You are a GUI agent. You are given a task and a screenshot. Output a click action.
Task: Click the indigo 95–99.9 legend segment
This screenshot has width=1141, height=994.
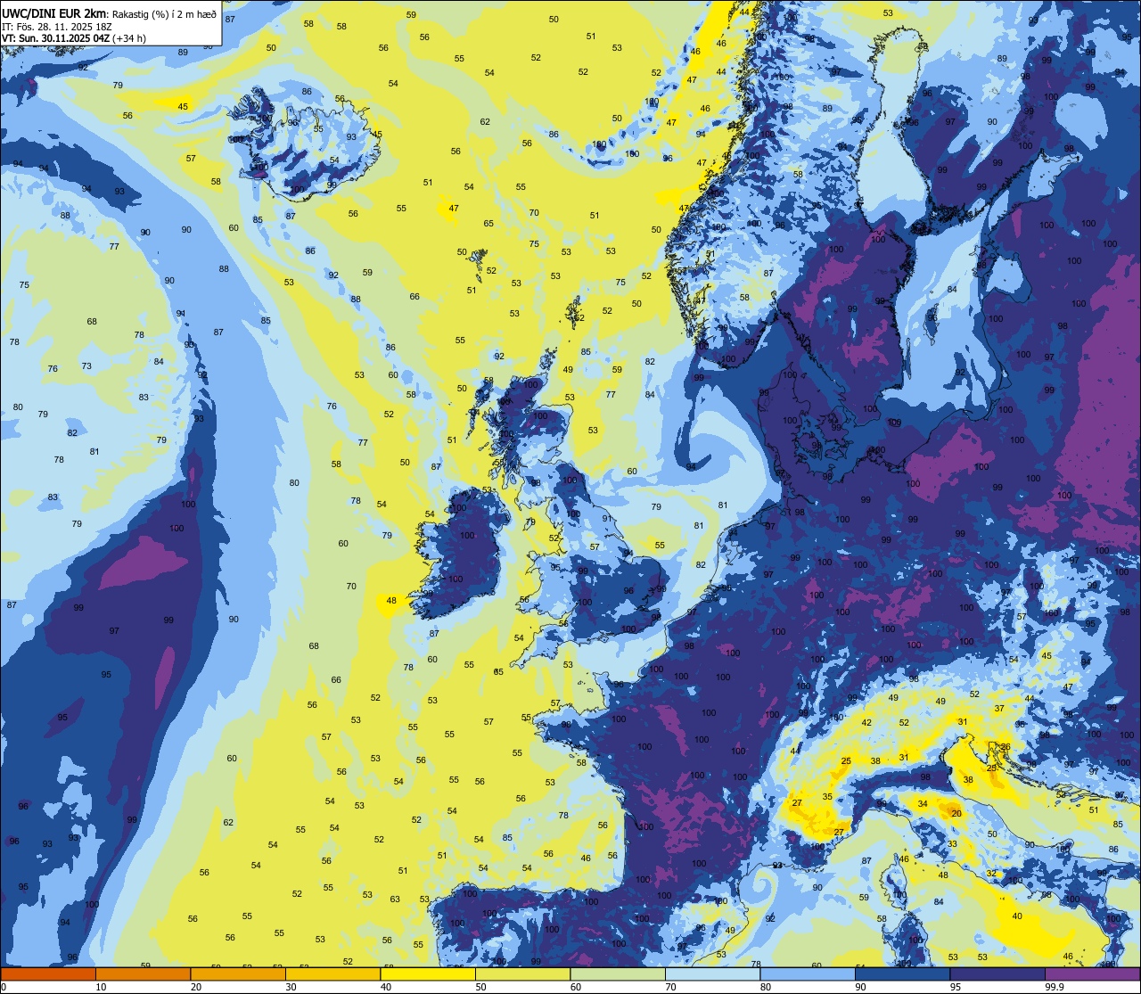coord(997,974)
